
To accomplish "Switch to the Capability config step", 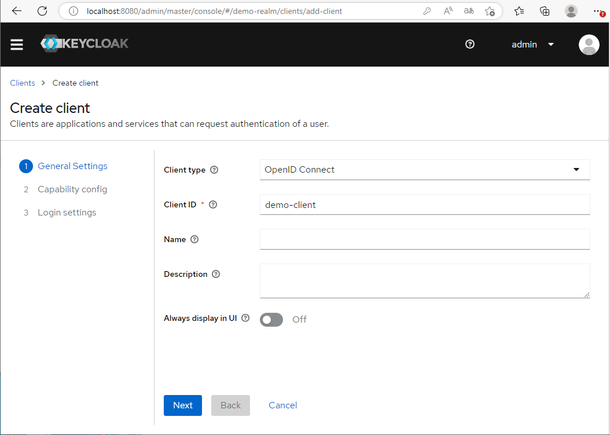I will coord(72,189).
